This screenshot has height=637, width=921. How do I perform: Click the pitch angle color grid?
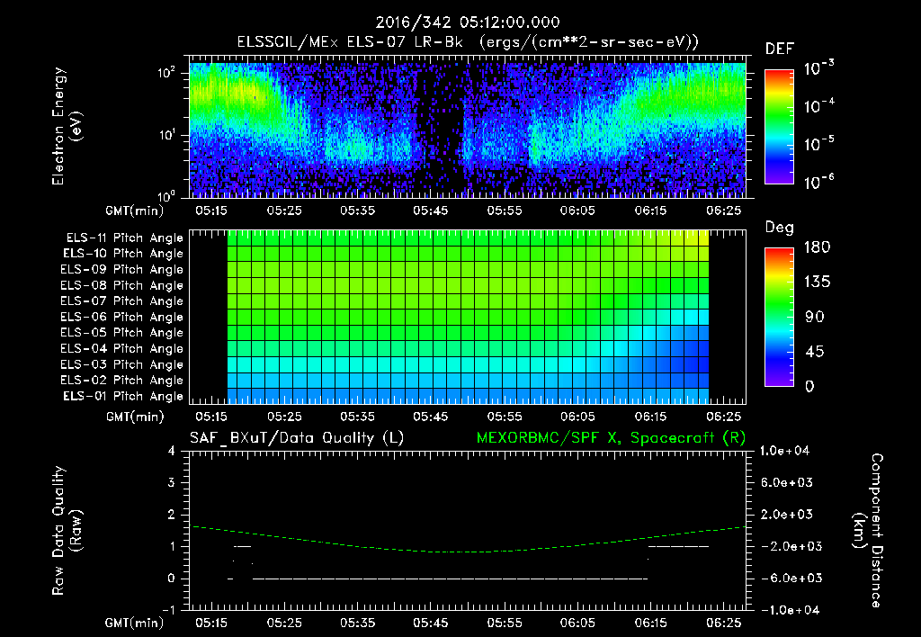point(468,317)
